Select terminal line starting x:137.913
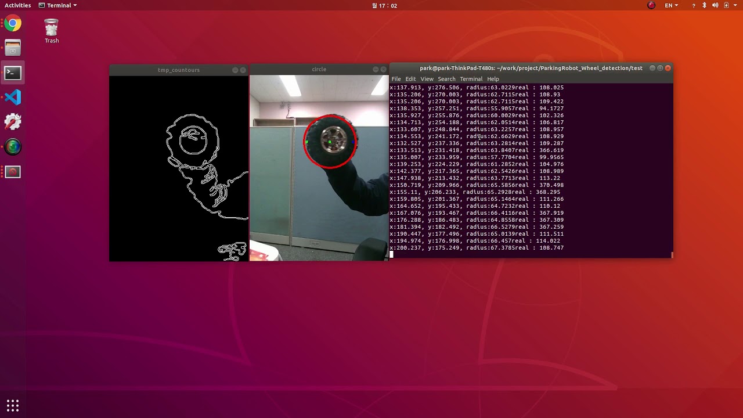743x418 pixels. coord(477,87)
